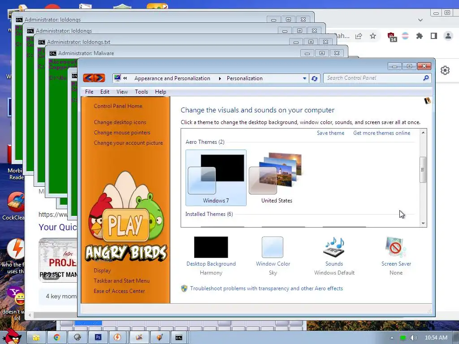This screenshot has width=459, height=344.
Task: Open the Extensions puzzle icon in Chrome
Action: (x=420, y=36)
